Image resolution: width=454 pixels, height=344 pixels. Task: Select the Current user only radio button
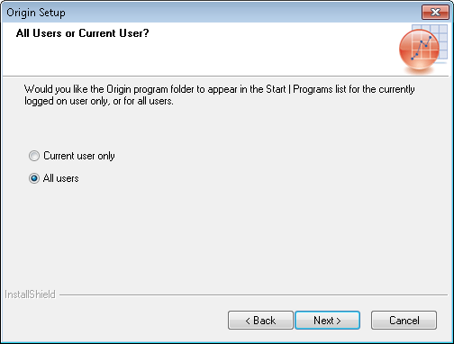34,156
